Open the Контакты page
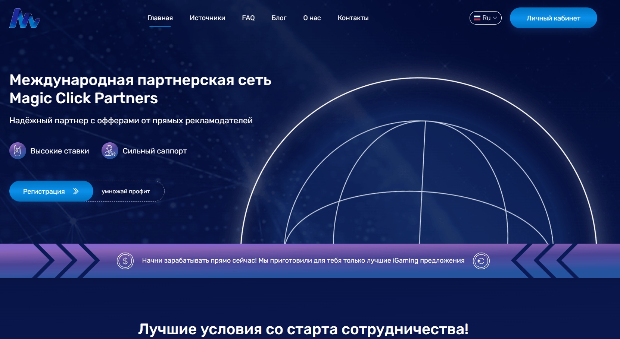This screenshot has height=339, width=620. click(x=353, y=18)
